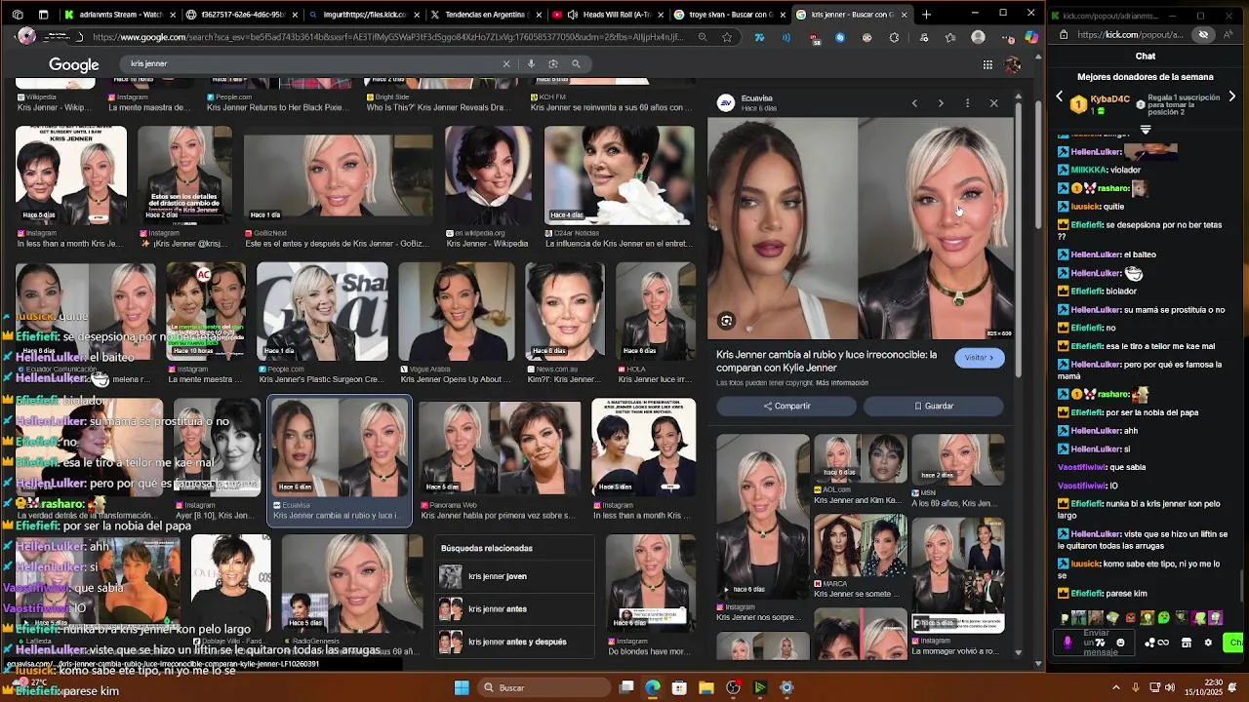Click the Compartir button

786,406
